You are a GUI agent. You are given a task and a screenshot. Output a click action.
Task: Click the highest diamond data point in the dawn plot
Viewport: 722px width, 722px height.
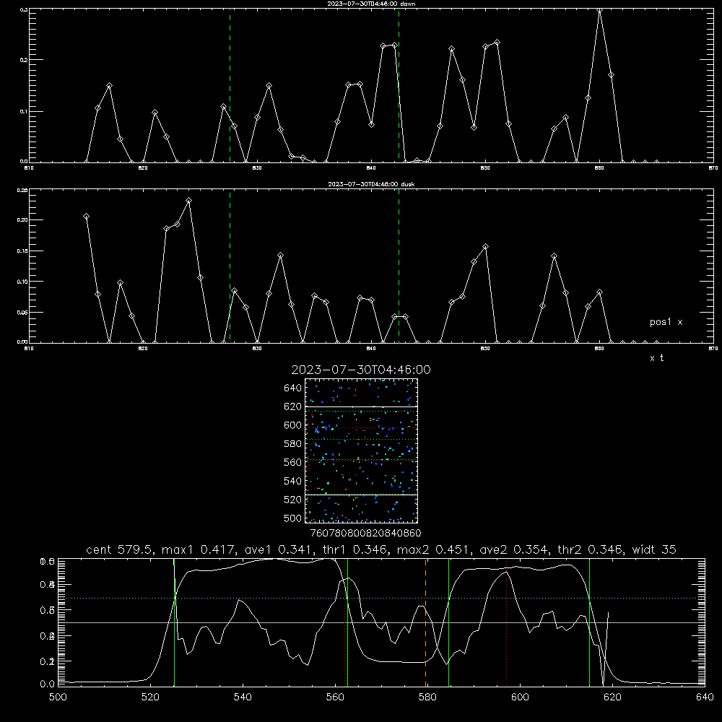[x=599, y=9]
